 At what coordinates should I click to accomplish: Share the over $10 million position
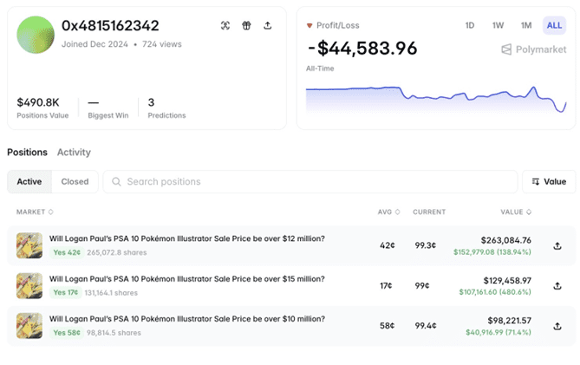[557, 326]
